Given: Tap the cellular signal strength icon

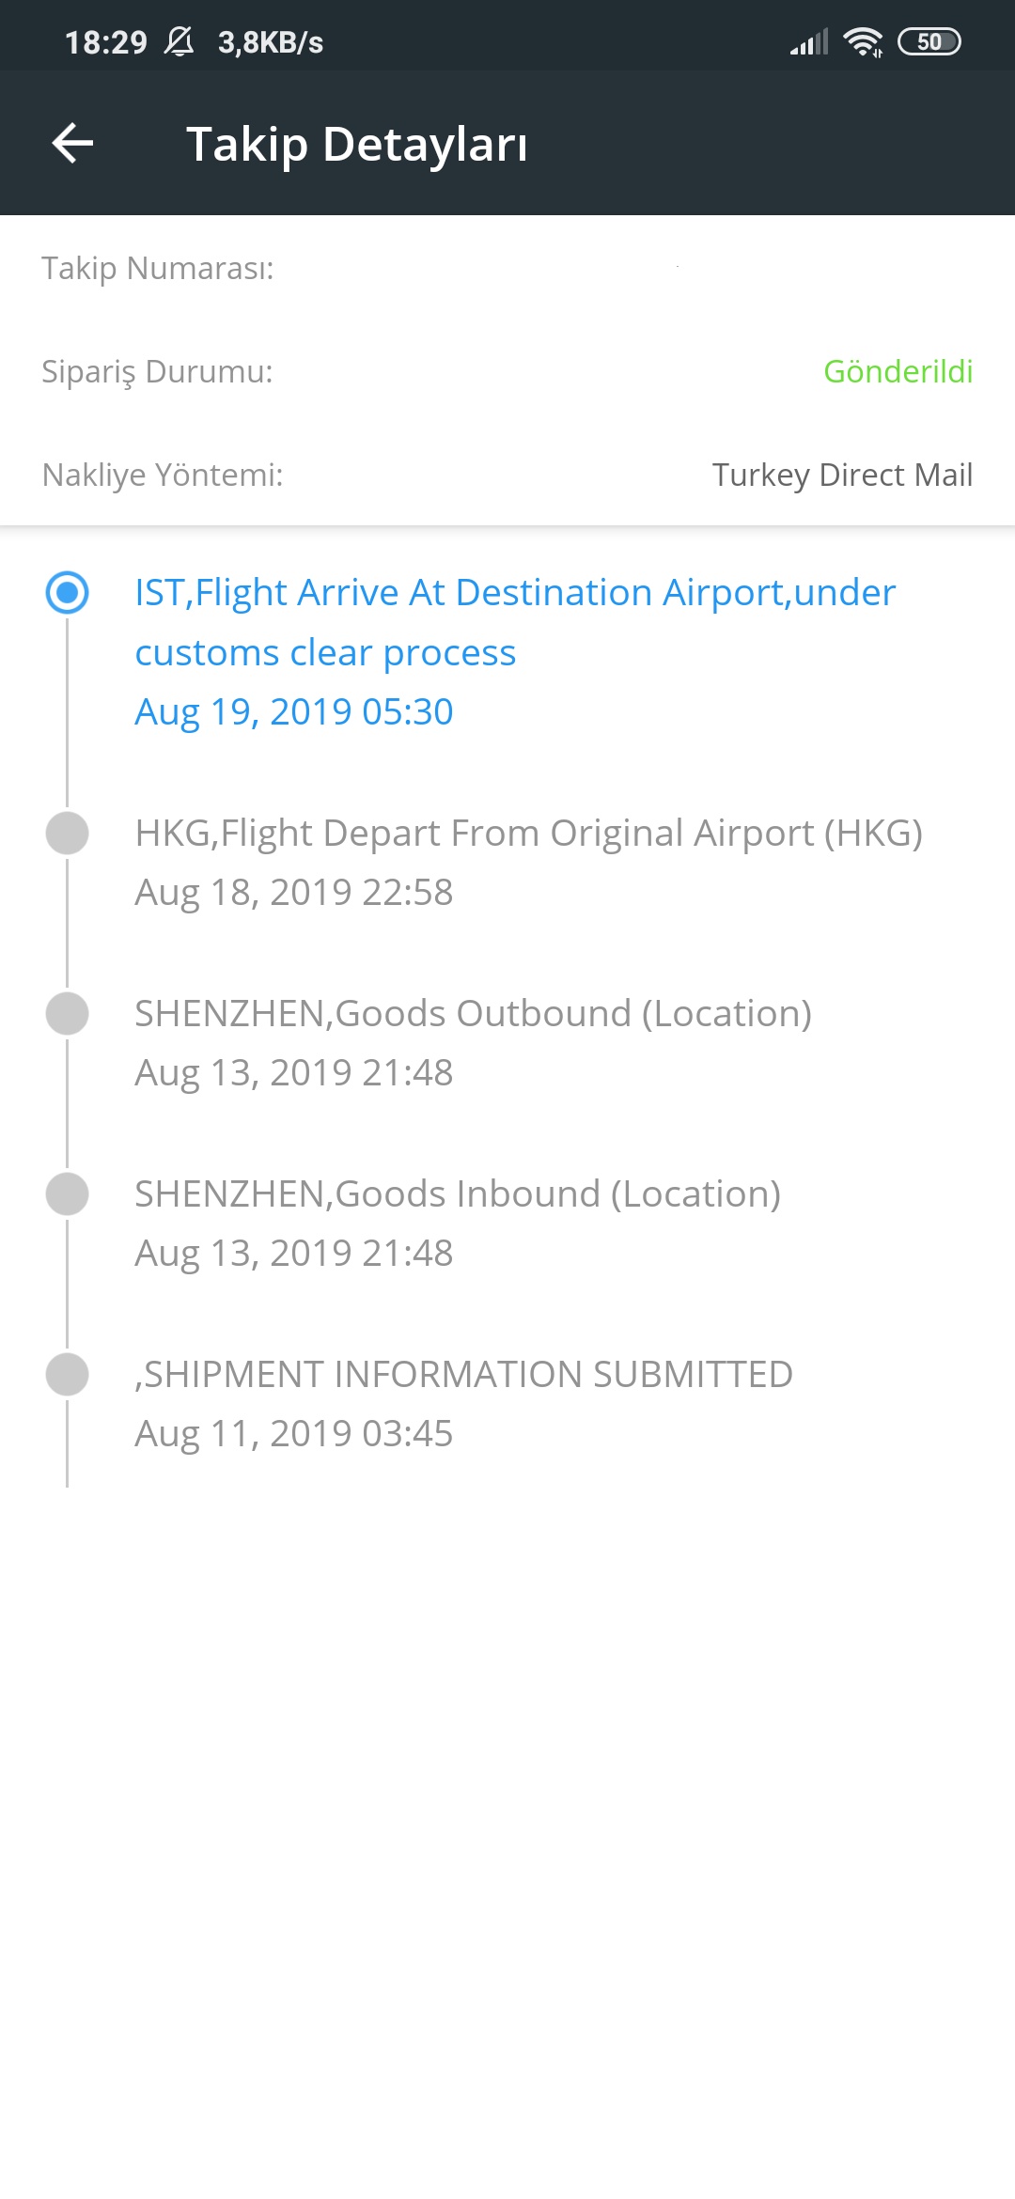Looking at the screenshot, I should coord(809,41).
